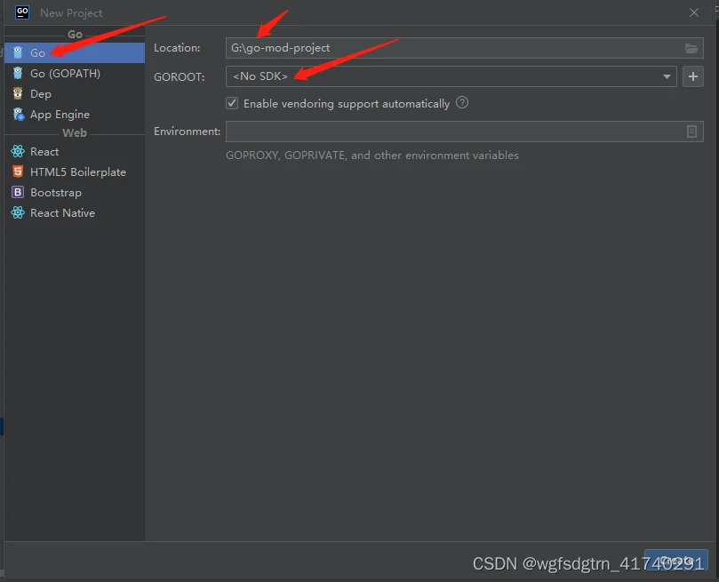Toggle Enable vendoring support automatically checkbox
719x582 pixels.
(232, 103)
